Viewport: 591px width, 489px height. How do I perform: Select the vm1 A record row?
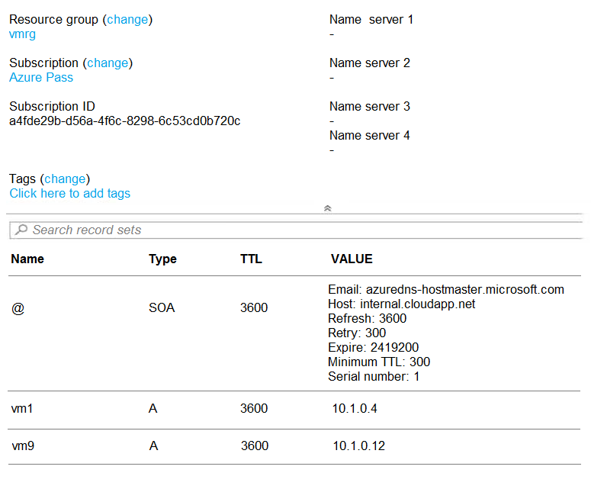click(x=294, y=410)
